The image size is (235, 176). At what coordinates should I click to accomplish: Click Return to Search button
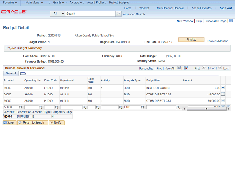(x=32, y=122)
